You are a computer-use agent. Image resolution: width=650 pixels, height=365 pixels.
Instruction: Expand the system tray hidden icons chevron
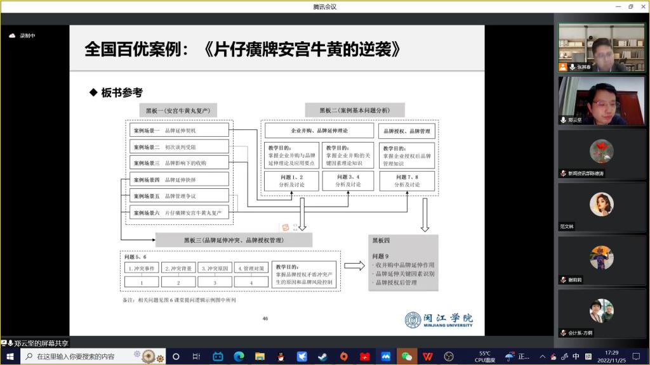click(x=543, y=356)
